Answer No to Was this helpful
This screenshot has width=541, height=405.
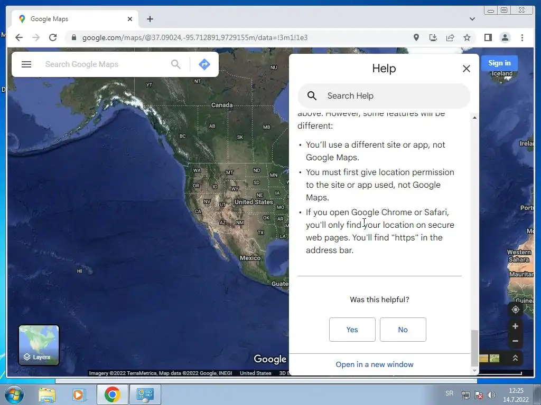[403, 330]
